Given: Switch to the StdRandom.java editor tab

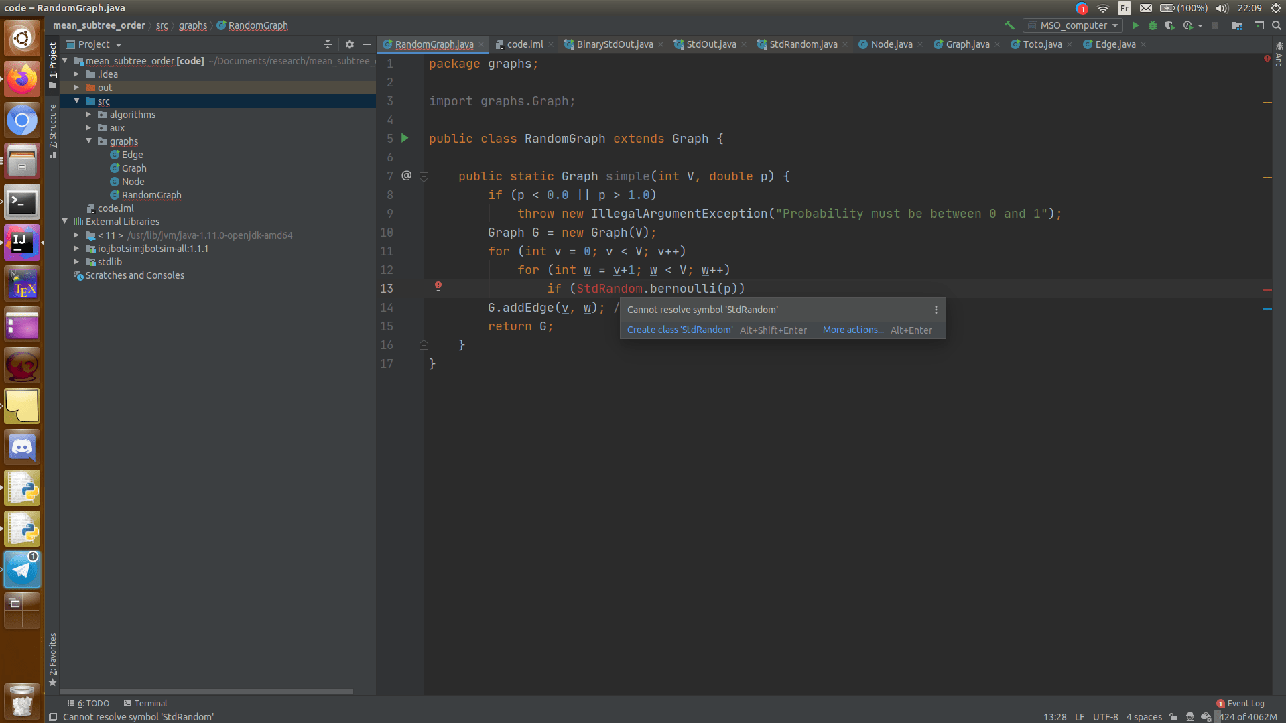Looking at the screenshot, I should 803,44.
